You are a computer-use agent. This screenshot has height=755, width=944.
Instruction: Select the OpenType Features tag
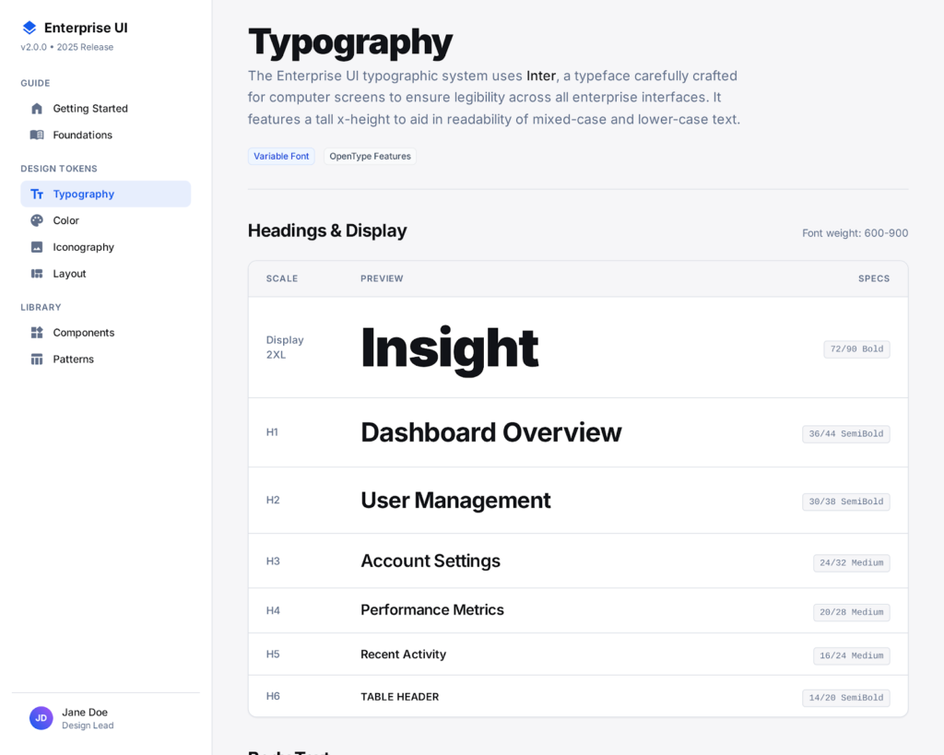coord(370,157)
